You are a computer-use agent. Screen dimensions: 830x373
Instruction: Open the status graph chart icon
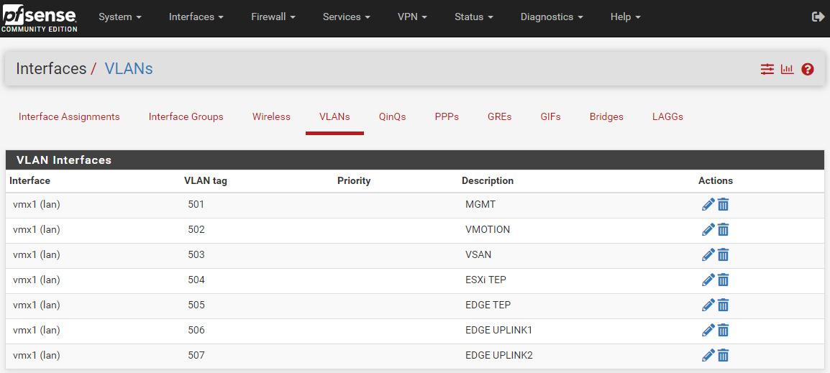click(788, 69)
